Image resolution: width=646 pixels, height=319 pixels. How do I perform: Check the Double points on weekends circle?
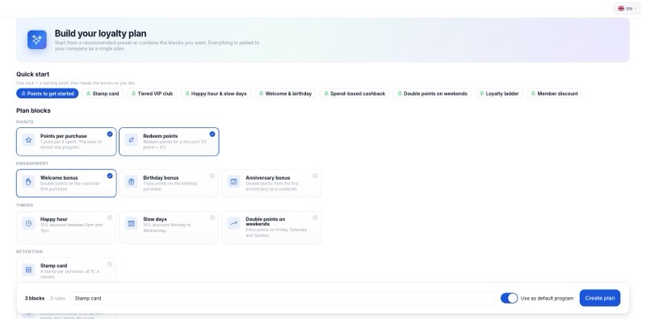click(x=315, y=217)
